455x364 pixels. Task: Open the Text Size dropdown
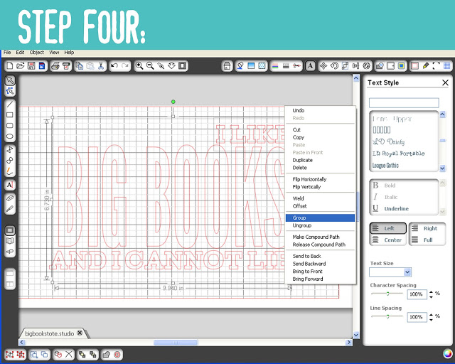pyautogui.click(x=407, y=272)
